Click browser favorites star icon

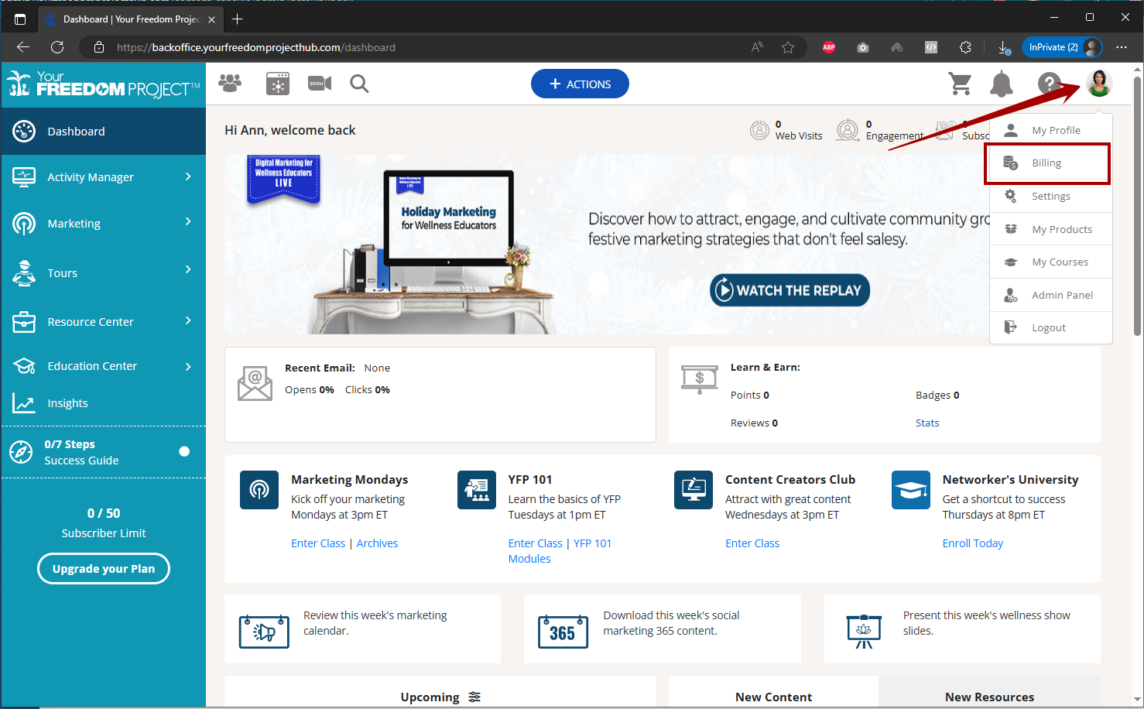click(x=788, y=47)
